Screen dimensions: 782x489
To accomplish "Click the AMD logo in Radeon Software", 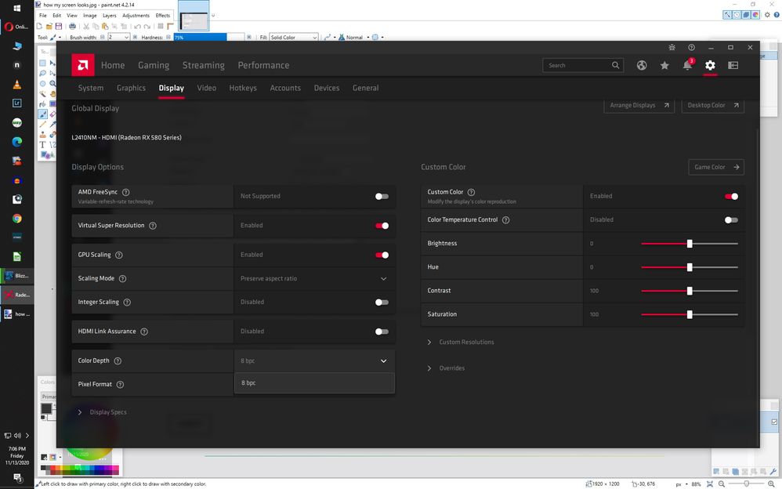I will (83, 65).
